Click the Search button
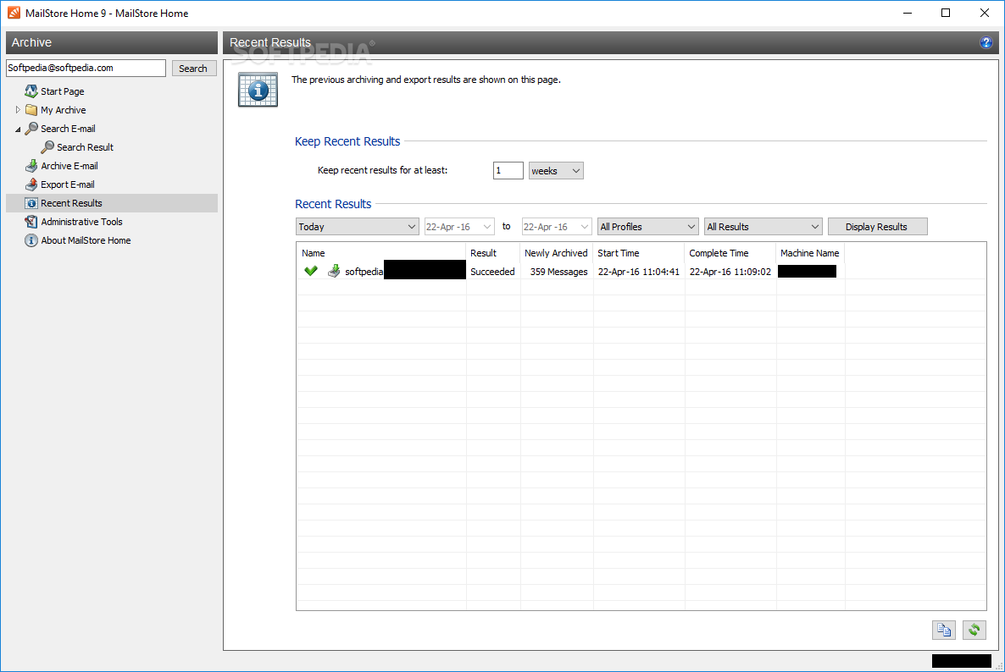The width and height of the screenshot is (1005, 672). [193, 68]
